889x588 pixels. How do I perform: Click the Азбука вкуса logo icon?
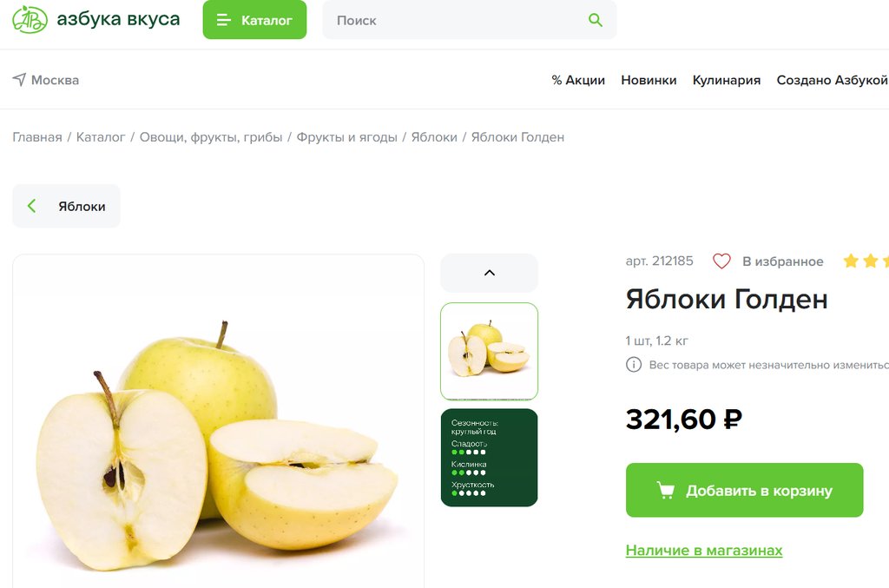30,19
